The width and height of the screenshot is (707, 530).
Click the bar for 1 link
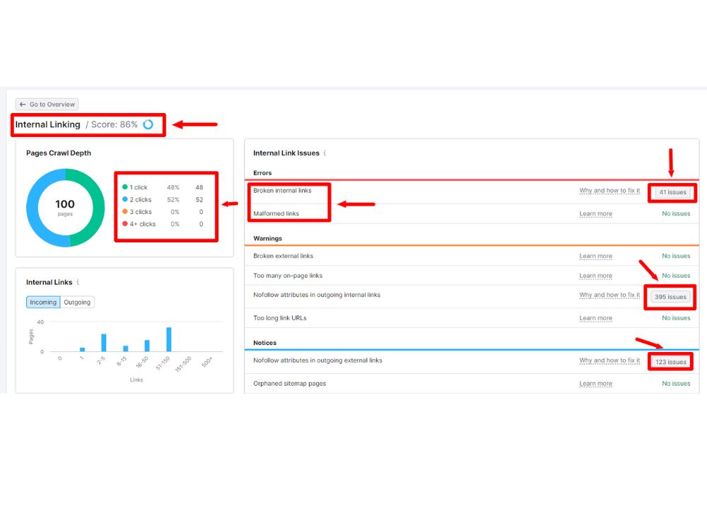[82, 349]
